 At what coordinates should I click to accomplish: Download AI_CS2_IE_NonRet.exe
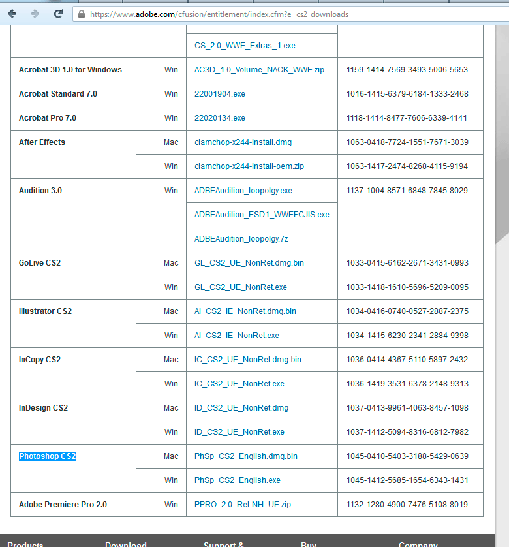(x=236, y=336)
